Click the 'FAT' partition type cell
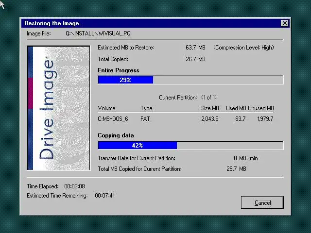This screenshot has width=311, height=233. pyautogui.click(x=145, y=119)
